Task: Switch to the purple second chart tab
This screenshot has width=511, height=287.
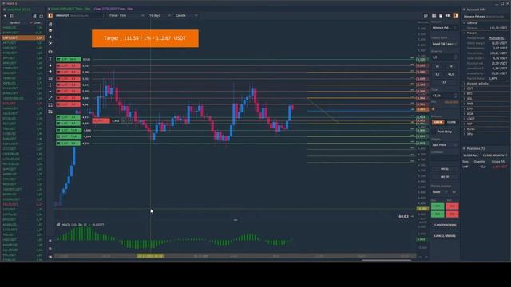Action: click(113, 9)
